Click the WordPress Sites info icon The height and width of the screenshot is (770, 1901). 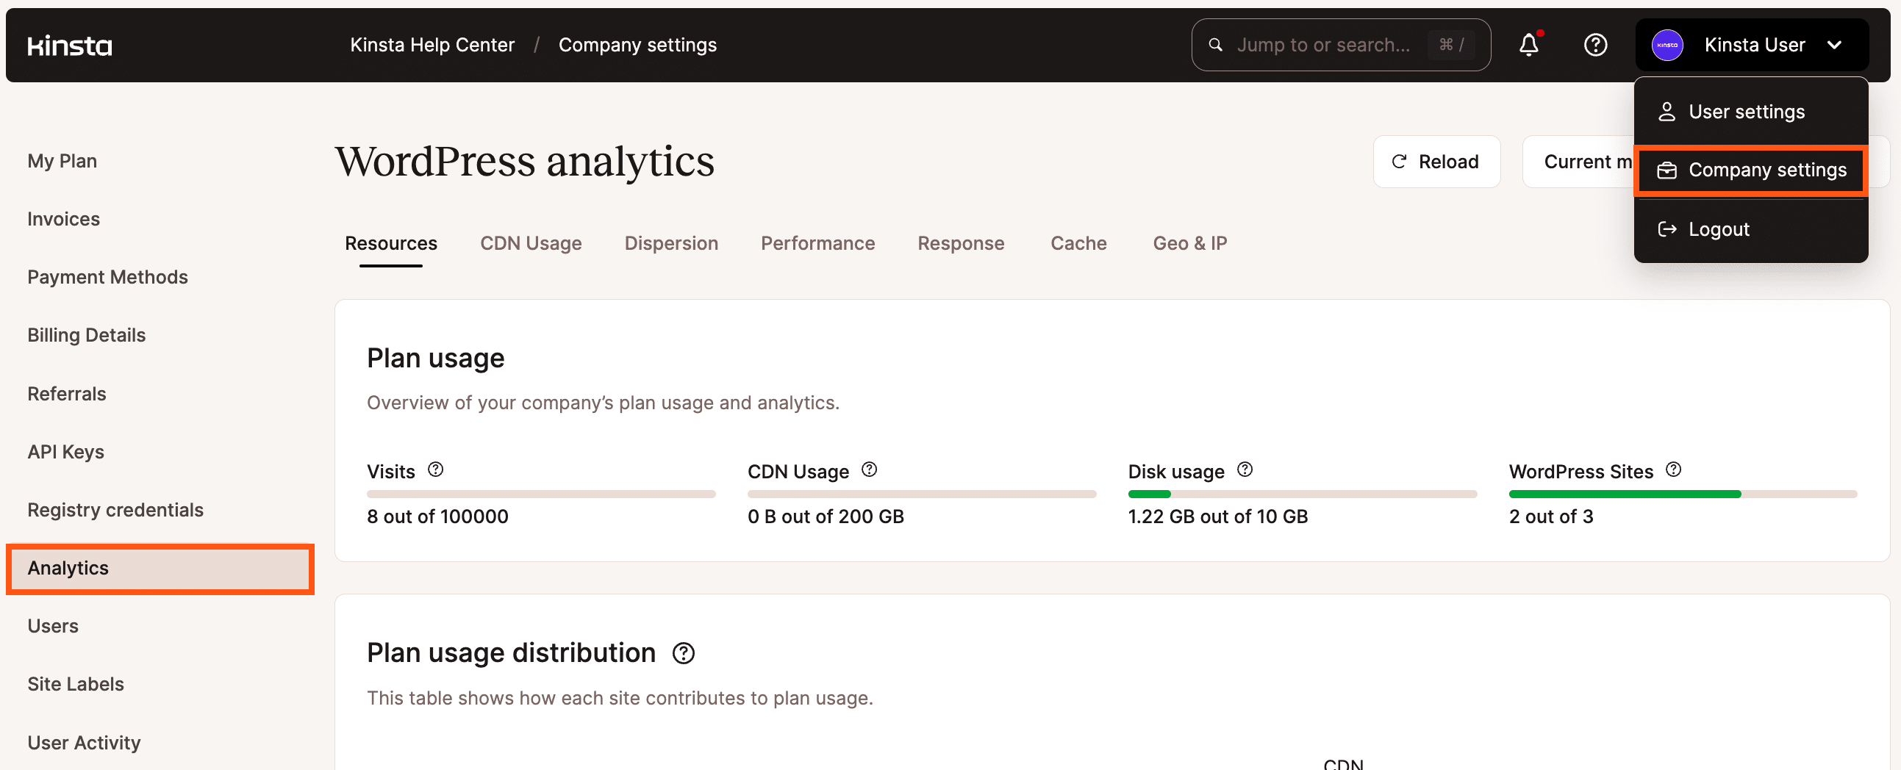[x=1674, y=469]
